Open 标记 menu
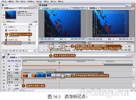 point(39,2)
